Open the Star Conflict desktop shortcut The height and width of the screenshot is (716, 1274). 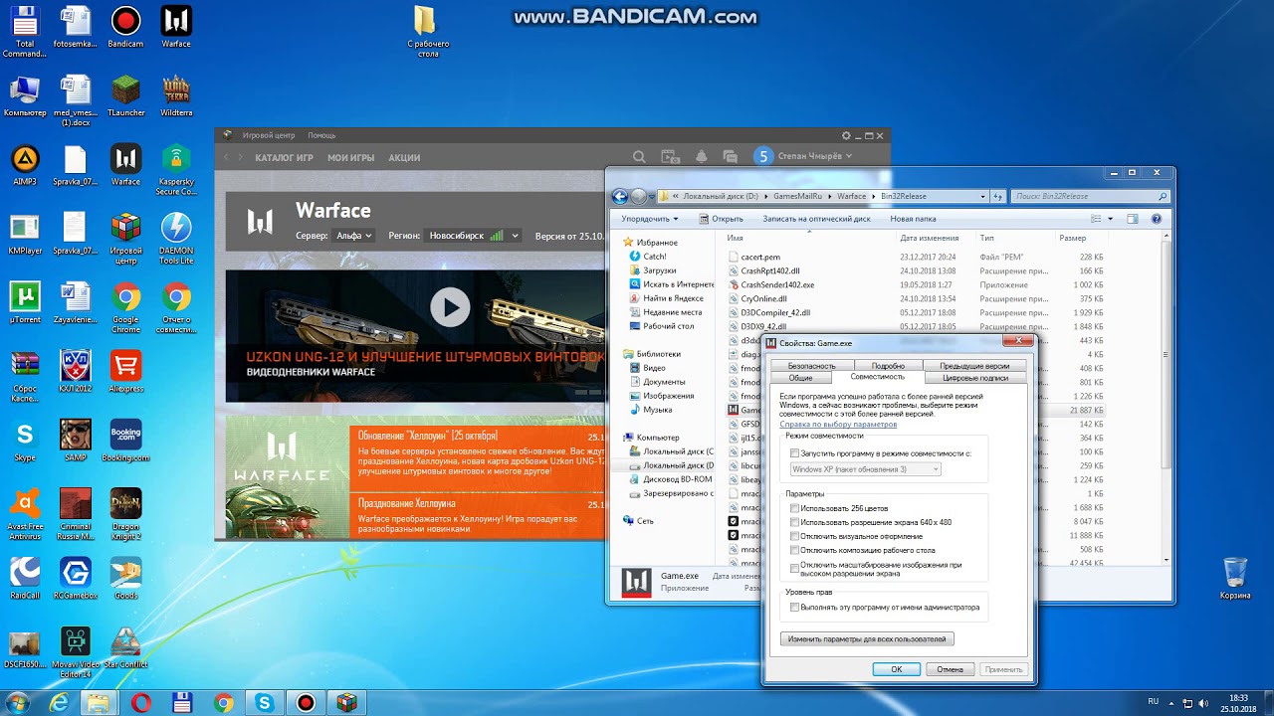click(125, 647)
